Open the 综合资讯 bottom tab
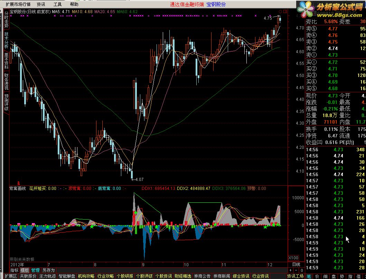Image resolution: width=366 pixels, height=279 pixels. 241,276
